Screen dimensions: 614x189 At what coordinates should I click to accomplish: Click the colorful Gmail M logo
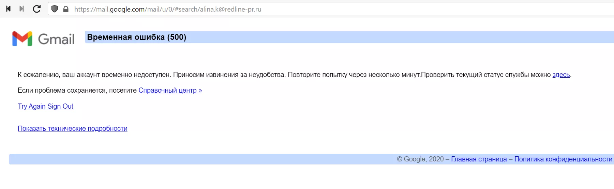click(22, 38)
